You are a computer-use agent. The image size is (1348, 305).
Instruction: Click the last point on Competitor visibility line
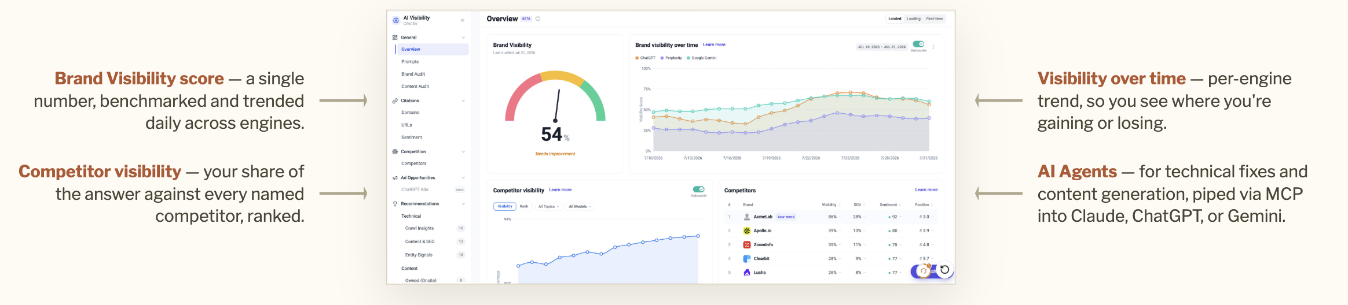point(698,236)
